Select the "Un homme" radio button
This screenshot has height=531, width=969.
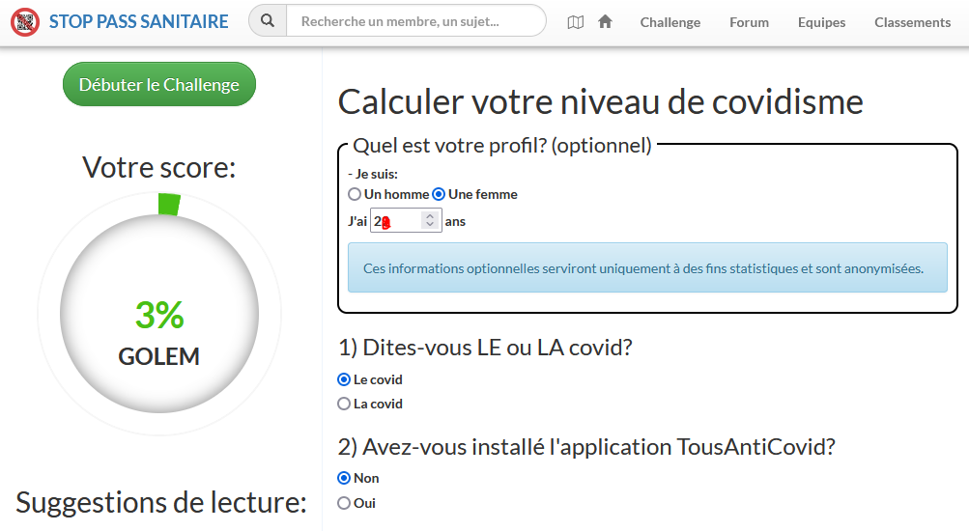[x=355, y=194]
